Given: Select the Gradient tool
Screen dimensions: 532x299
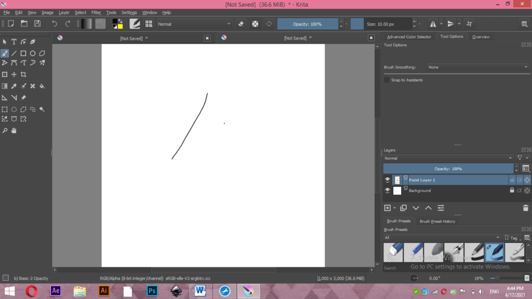Looking at the screenshot, I should click(5, 86).
